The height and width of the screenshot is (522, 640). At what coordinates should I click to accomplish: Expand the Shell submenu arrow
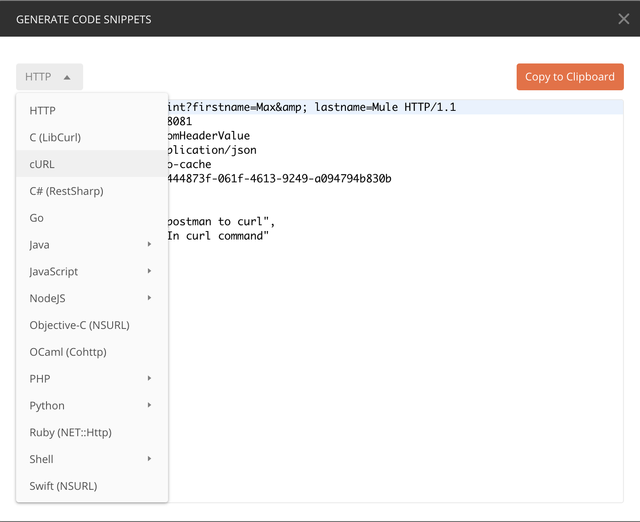(x=149, y=459)
